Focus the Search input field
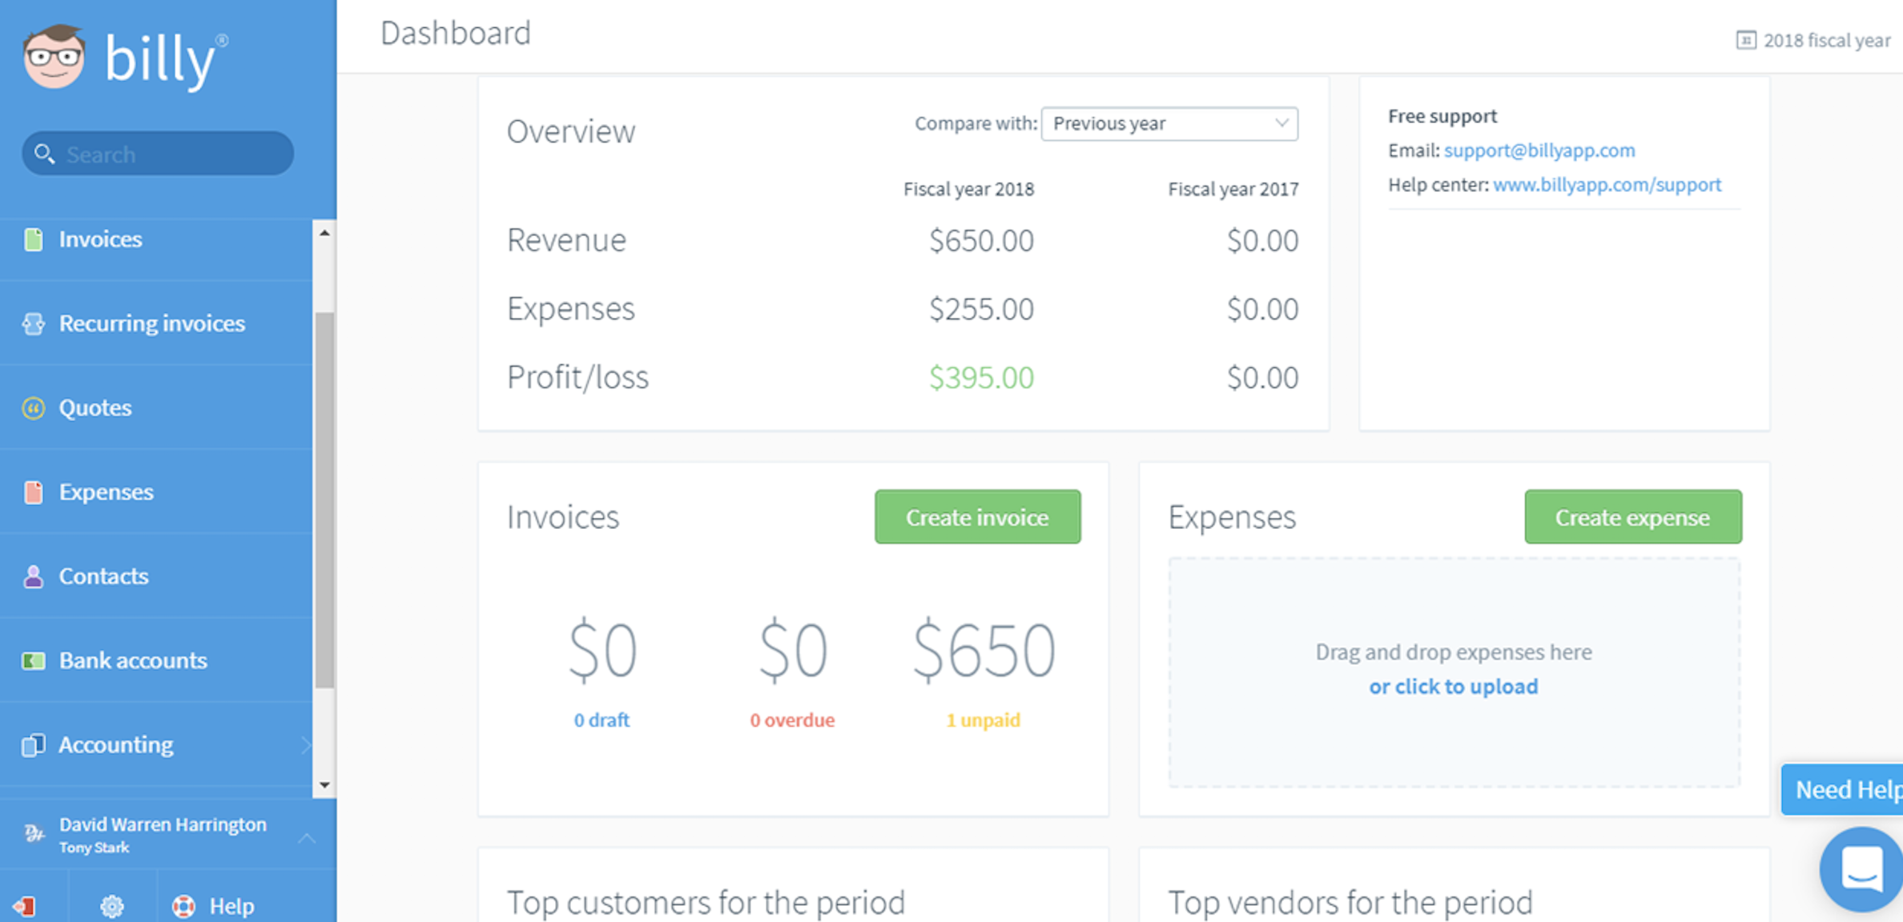Viewport: 1903px width, 922px height. pos(168,154)
